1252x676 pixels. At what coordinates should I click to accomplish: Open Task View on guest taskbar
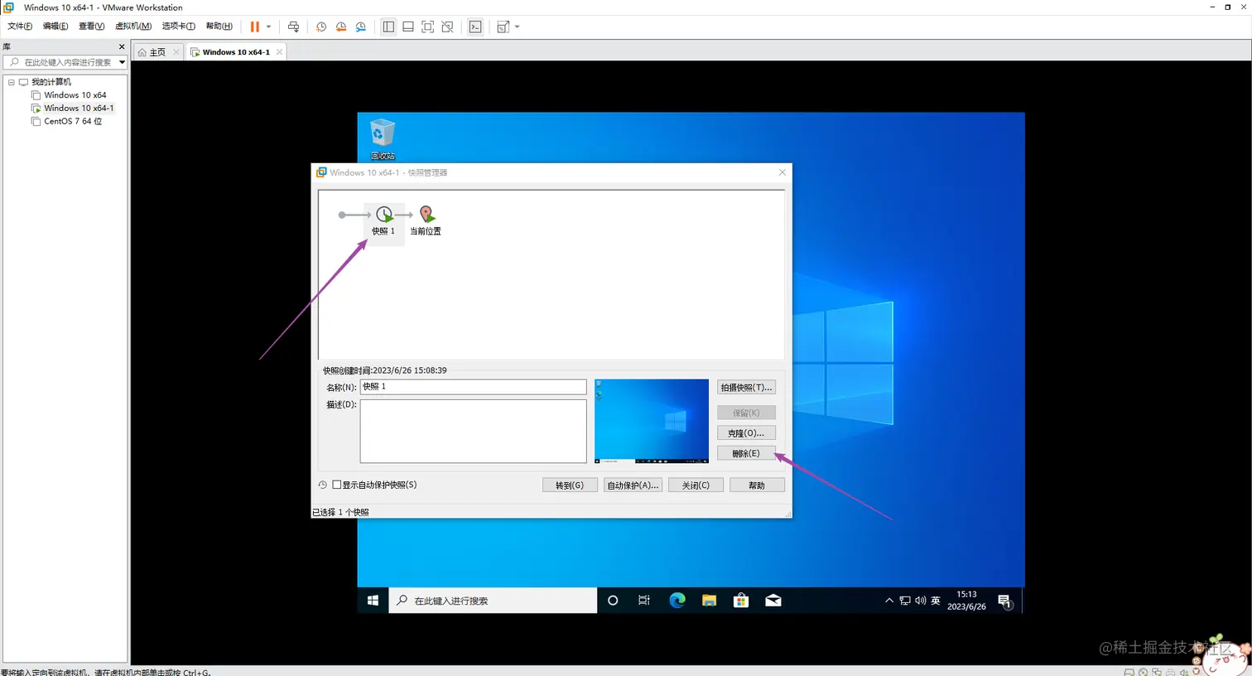[644, 601]
